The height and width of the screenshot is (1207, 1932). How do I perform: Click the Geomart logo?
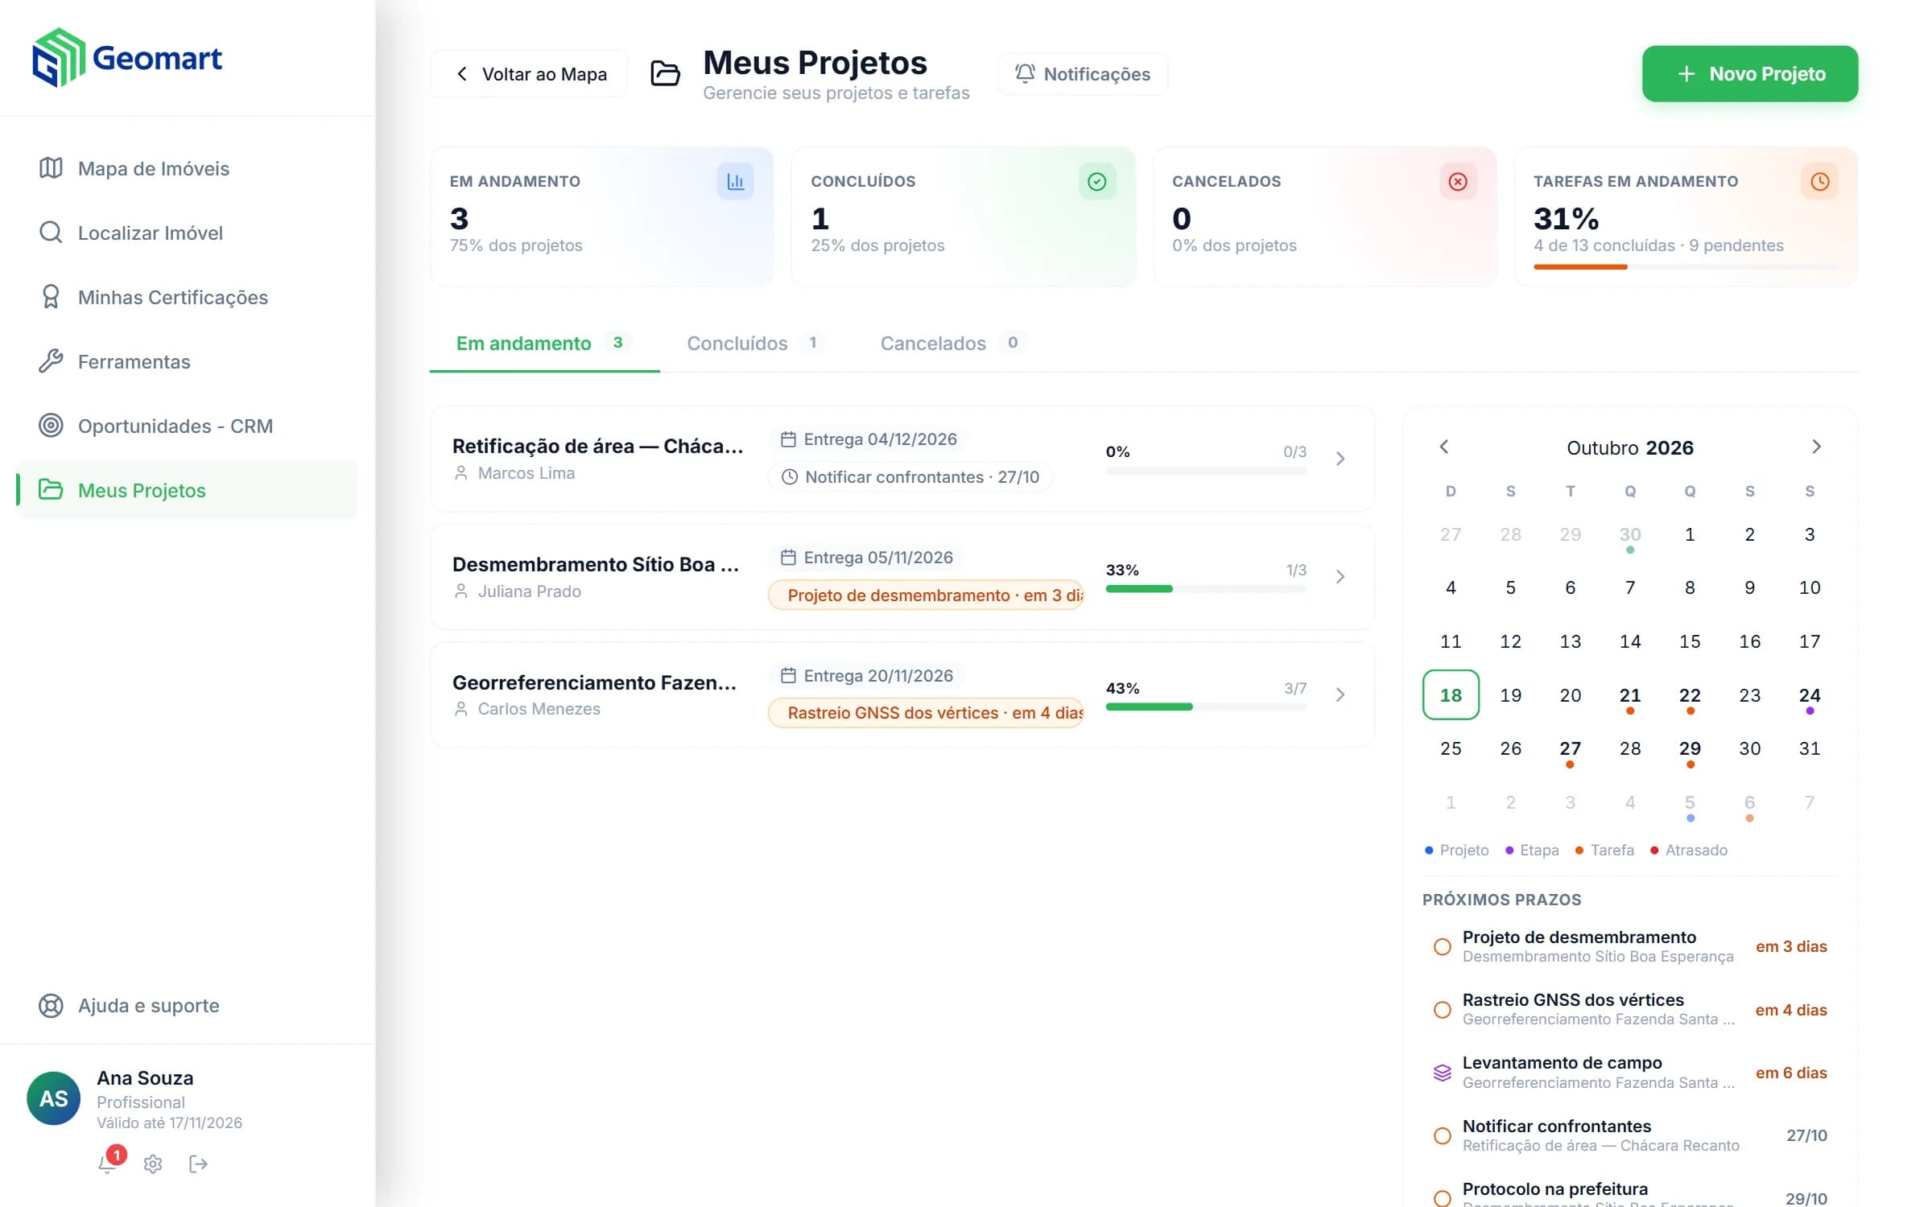[127, 58]
